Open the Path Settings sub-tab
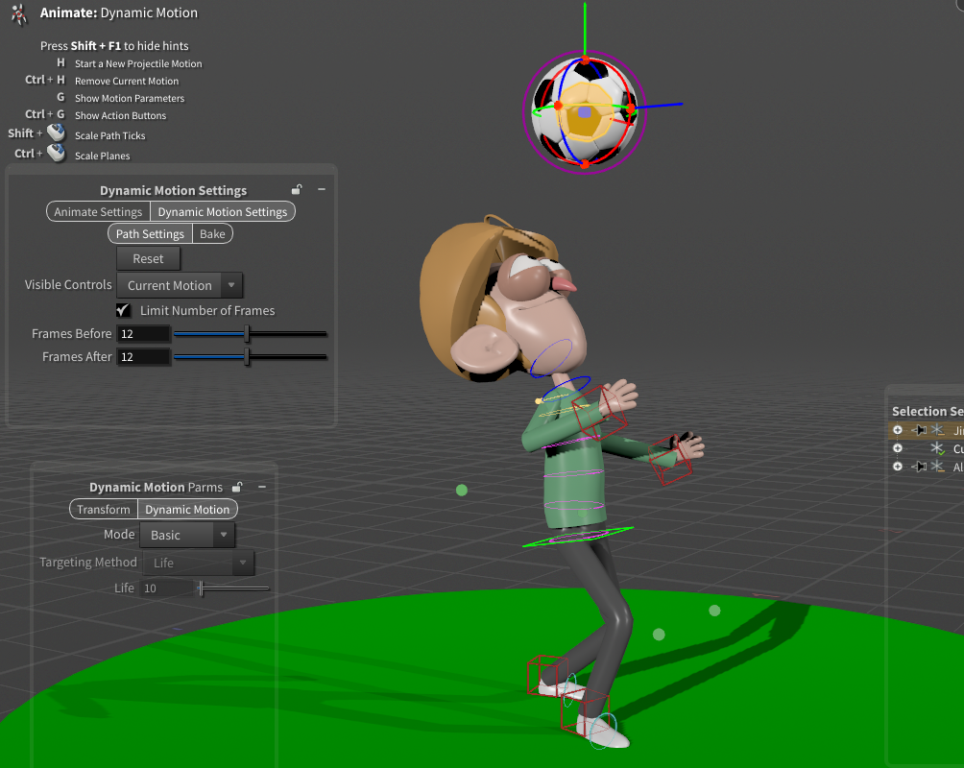The width and height of the screenshot is (964, 768). tap(150, 233)
